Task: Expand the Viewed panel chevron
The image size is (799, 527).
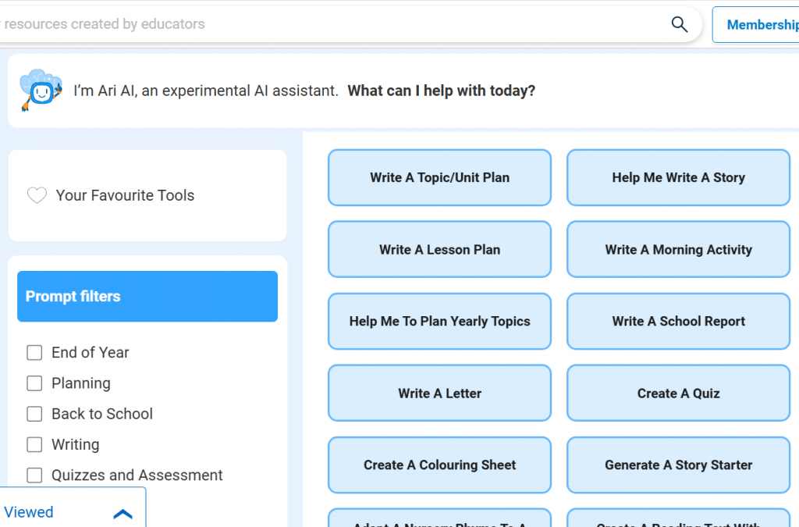Action: click(123, 513)
